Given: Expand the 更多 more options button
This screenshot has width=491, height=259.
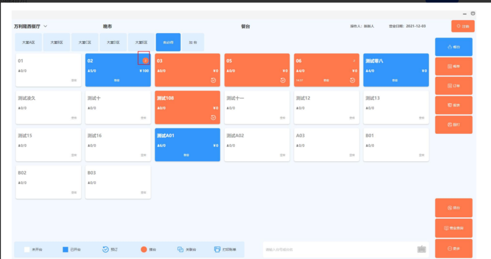Looking at the screenshot, I should 454,248.
